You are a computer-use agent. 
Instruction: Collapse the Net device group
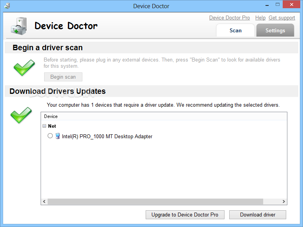44,126
